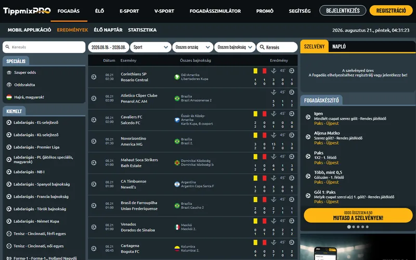Go to last carousel dot under Fogadáskészítő
Image resolution: width=416 pixels, height=260 pixels.
[x=367, y=227]
